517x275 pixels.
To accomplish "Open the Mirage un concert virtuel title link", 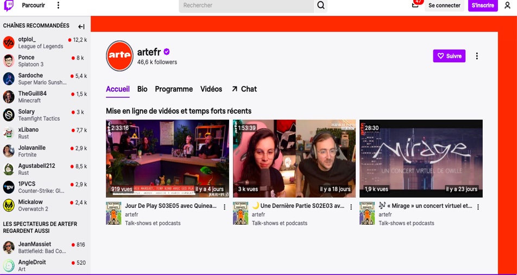I will [x=425, y=206].
